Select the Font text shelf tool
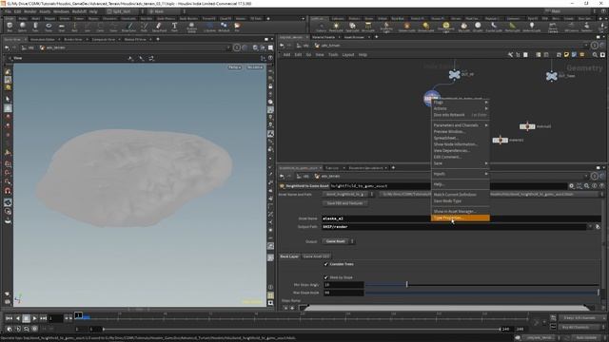Screen dimensions: 609x342 click(x=174, y=27)
